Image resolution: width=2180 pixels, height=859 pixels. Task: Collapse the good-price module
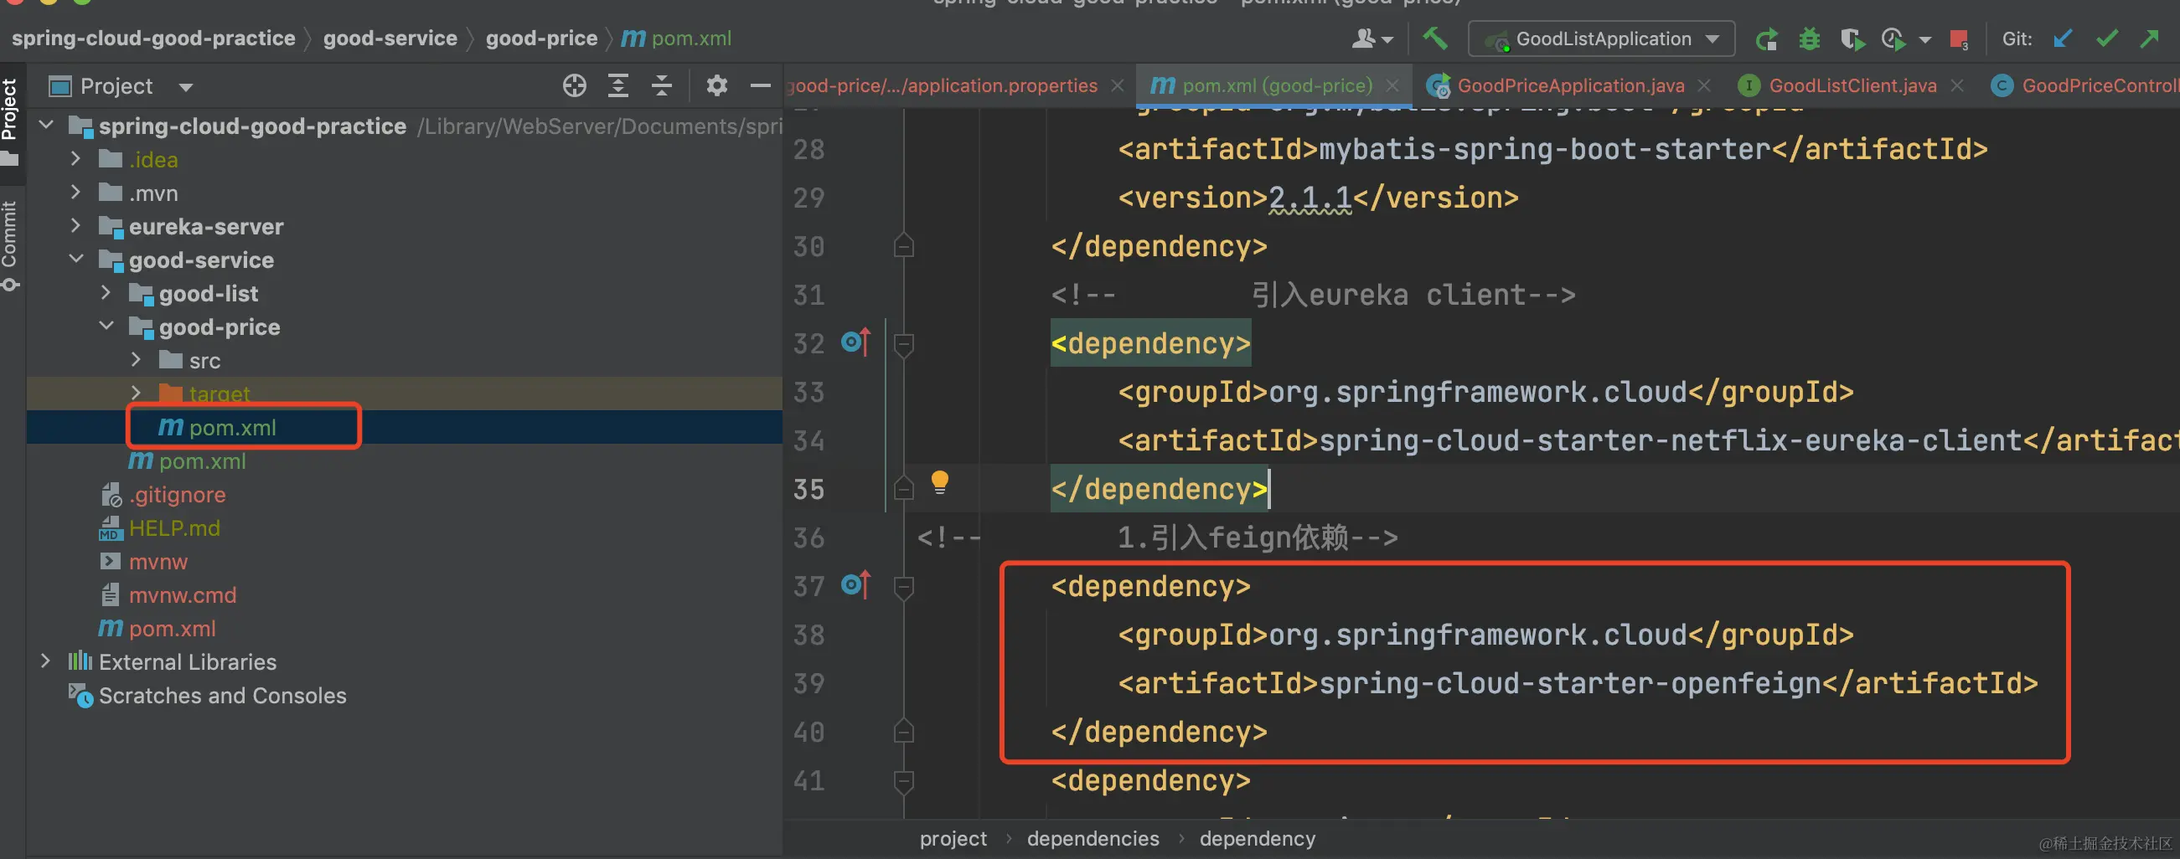tap(106, 326)
